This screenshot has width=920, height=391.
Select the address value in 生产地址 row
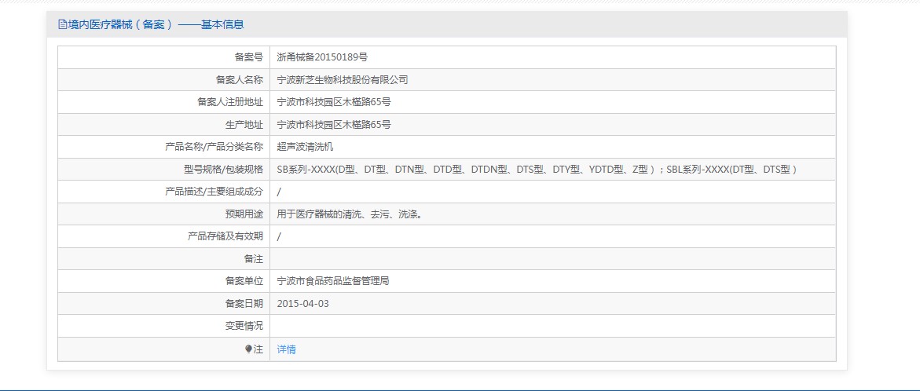pos(334,124)
